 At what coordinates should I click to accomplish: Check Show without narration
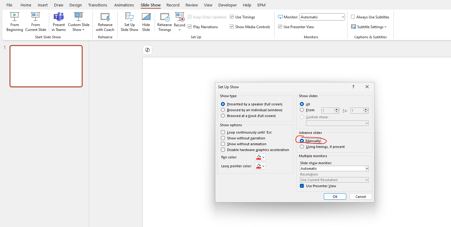223,138
